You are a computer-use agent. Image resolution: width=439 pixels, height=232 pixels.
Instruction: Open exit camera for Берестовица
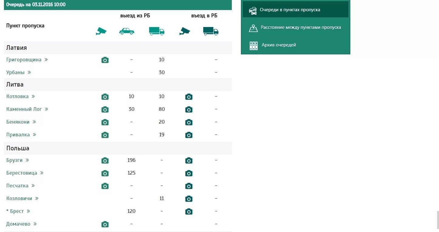click(x=105, y=173)
